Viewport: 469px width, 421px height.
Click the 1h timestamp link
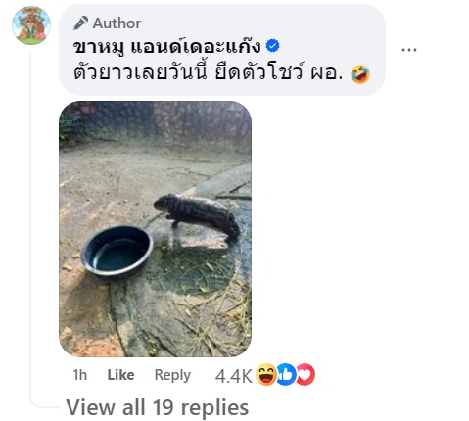[x=80, y=375]
